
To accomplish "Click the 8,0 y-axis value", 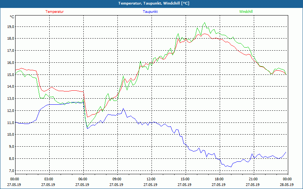I will pyautogui.click(x=11, y=159).
